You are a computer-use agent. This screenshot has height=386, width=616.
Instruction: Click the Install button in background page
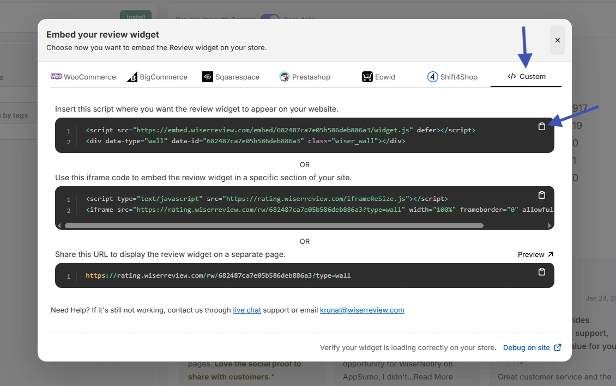coord(136,16)
